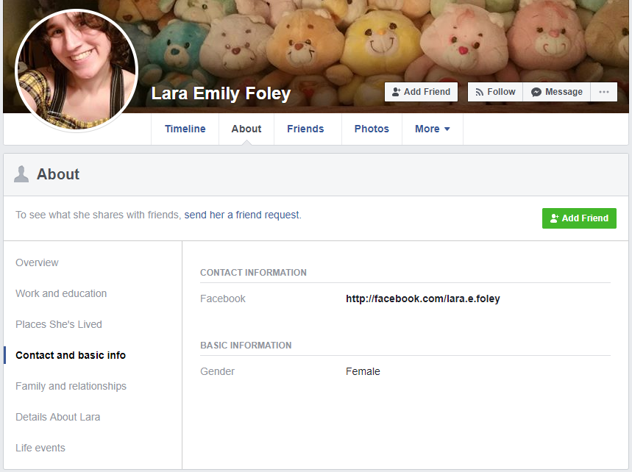This screenshot has height=472, width=632.
Task: Click the 'BASIC INFORMATION' heading
Action: [246, 346]
